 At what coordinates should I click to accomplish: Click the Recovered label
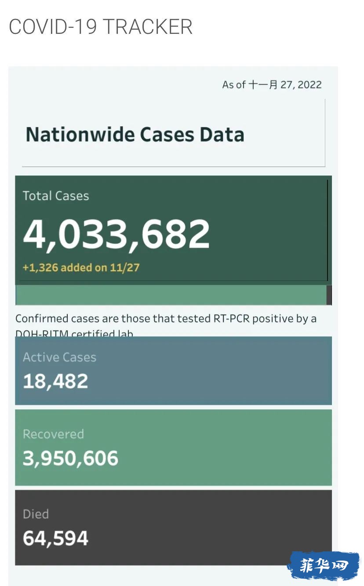pyautogui.click(x=53, y=434)
